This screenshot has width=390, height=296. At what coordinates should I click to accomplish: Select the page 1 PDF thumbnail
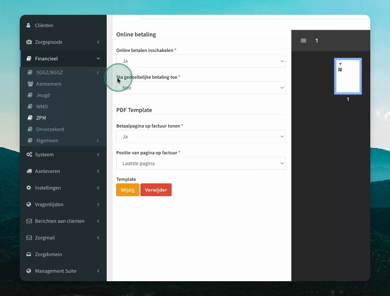[x=348, y=76]
